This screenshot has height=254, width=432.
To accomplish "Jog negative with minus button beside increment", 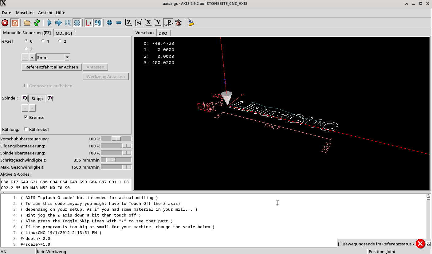I will (x=25, y=57).
